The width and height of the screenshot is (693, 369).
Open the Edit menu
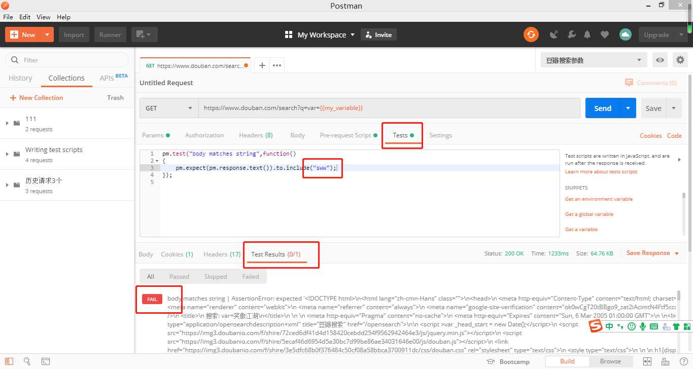pyautogui.click(x=25, y=17)
